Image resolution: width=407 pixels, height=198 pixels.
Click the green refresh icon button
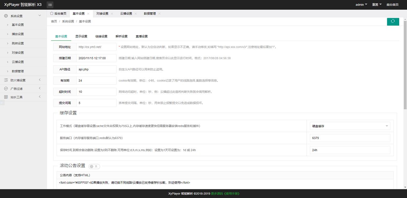click(x=393, y=22)
